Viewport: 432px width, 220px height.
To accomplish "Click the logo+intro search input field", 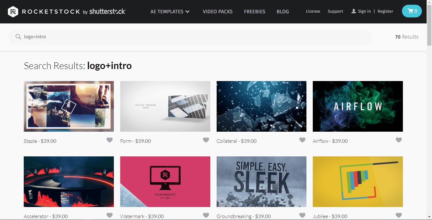I will 190,37.
